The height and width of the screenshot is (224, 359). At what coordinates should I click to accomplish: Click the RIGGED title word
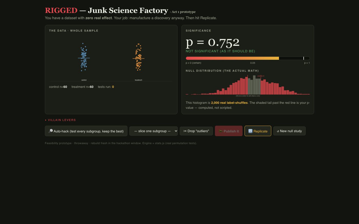[x=61, y=10]
